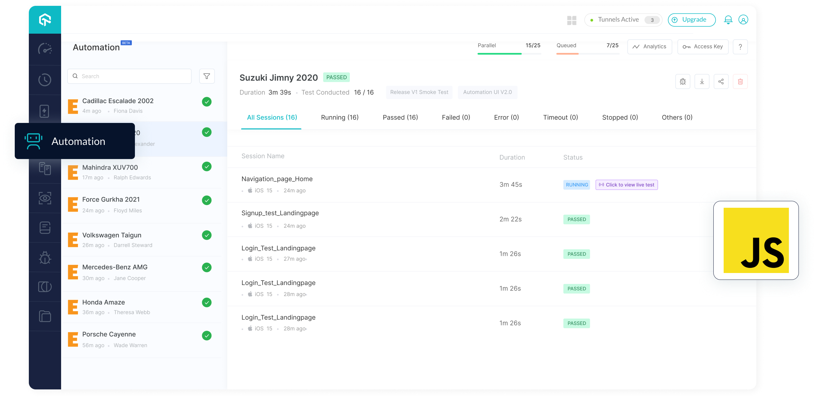This screenshot has width=816, height=398.
Task: Click the red delete trash icon
Action: (740, 81)
